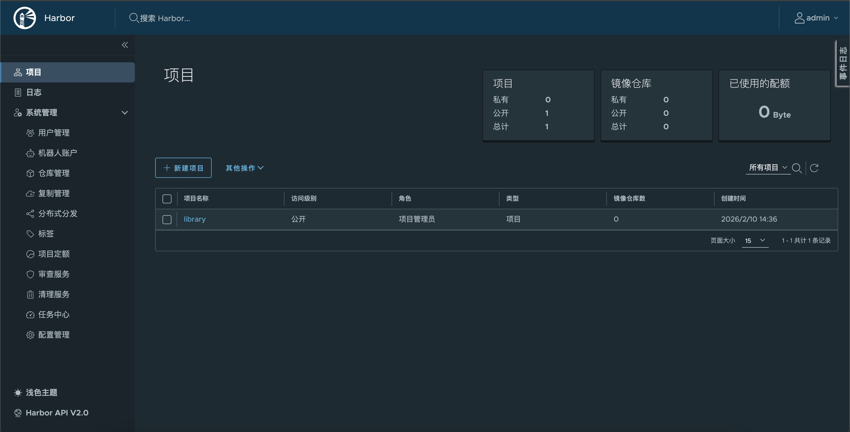Open 审查服务 interrogation services page
Screen dimensions: 850x432
coord(54,274)
